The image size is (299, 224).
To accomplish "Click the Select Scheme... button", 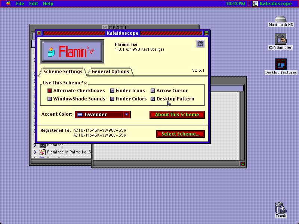I will click(181, 134).
